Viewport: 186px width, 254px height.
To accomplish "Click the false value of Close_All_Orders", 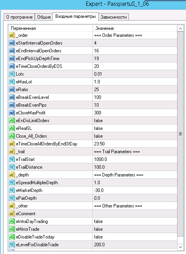I will click(98, 136).
